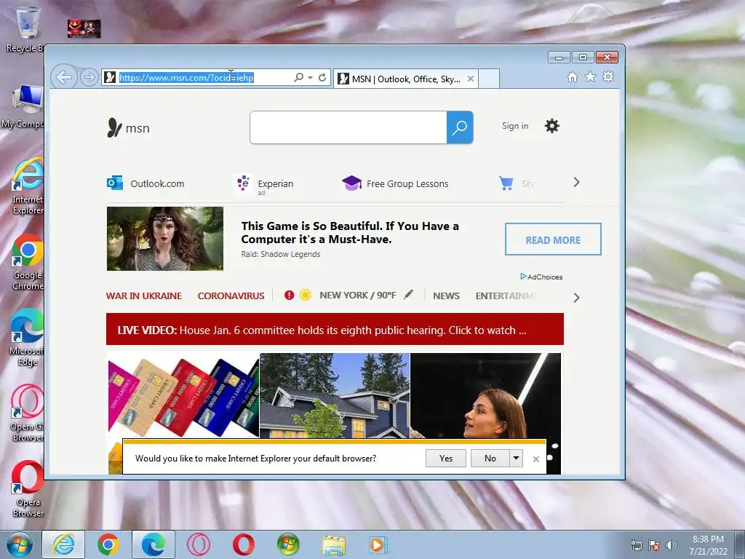Close the MSN tab
The width and height of the screenshot is (745, 559).
coord(471,79)
